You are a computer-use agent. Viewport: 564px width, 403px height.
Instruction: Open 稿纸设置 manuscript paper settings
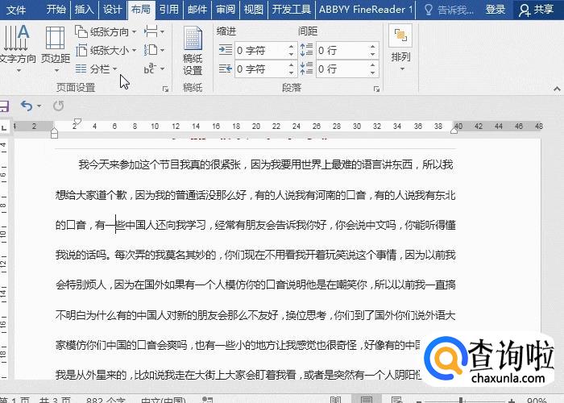click(193, 50)
